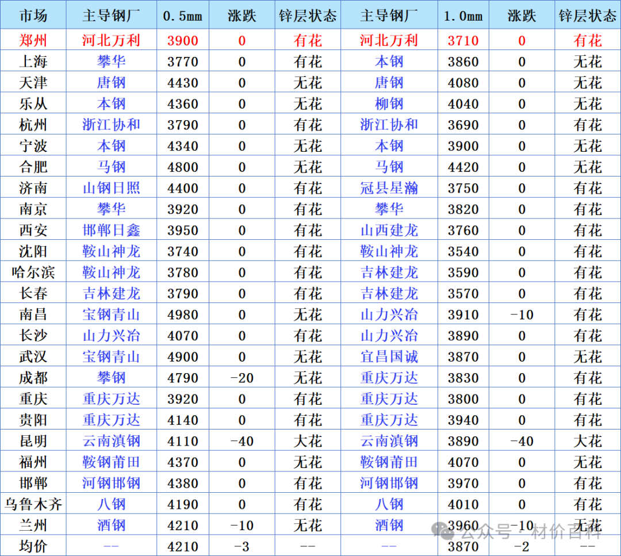621x556 pixels.
Task: Click price 4900 in 武汉 row
Action: point(183,357)
